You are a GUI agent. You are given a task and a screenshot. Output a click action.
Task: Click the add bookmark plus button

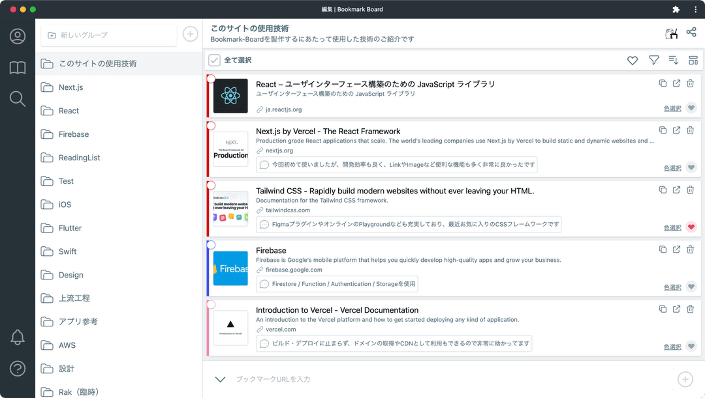(685, 380)
